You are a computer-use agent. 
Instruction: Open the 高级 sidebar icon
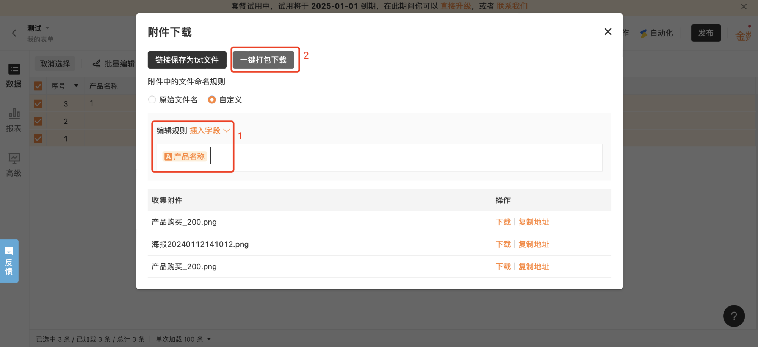point(14,158)
